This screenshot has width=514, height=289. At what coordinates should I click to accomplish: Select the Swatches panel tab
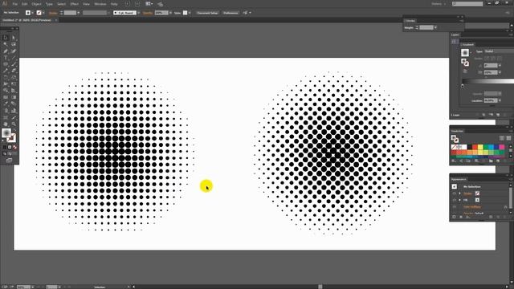[x=457, y=131]
